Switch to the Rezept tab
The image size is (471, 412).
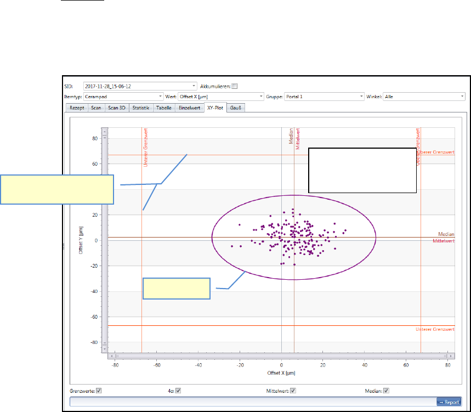(77, 108)
